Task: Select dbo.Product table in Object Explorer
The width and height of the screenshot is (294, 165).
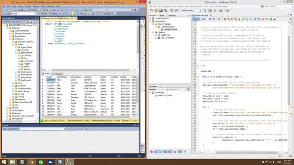Action: coord(26,80)
